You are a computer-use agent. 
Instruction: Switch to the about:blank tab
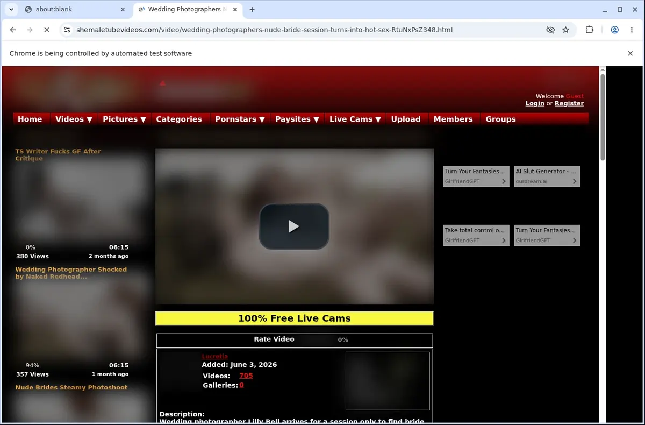pos(74,9)
